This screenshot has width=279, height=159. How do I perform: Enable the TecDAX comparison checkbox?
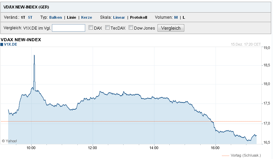[108, 28]
